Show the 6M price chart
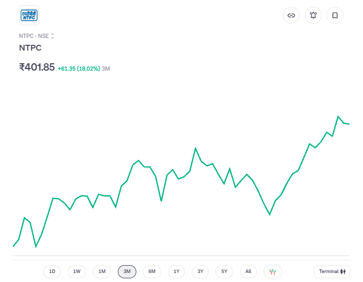This screenshot has width=363, height=282. [152, 271]
